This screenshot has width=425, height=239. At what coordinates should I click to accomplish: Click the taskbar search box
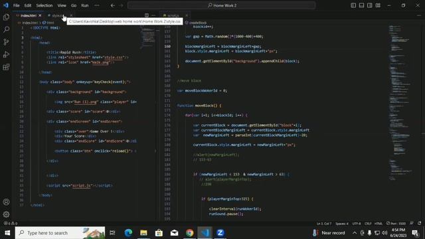point(60,233)
